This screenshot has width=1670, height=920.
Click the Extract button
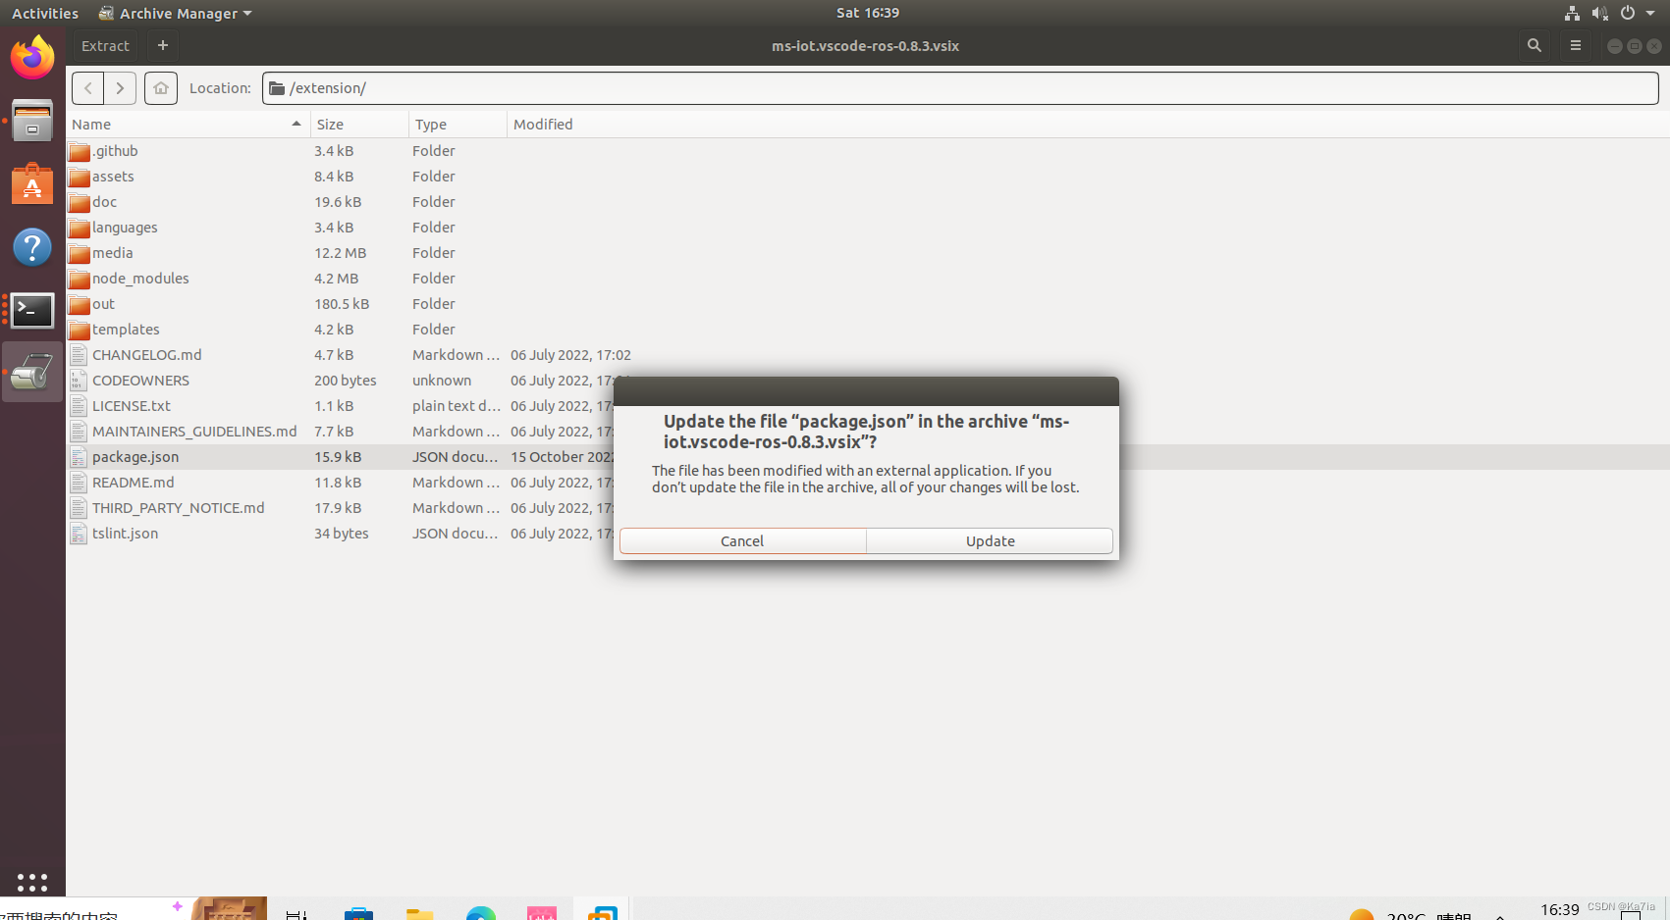tap(105, 45)
